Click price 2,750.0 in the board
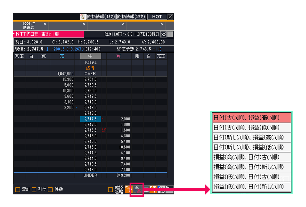The image size is (306, 207). [90, 91]
